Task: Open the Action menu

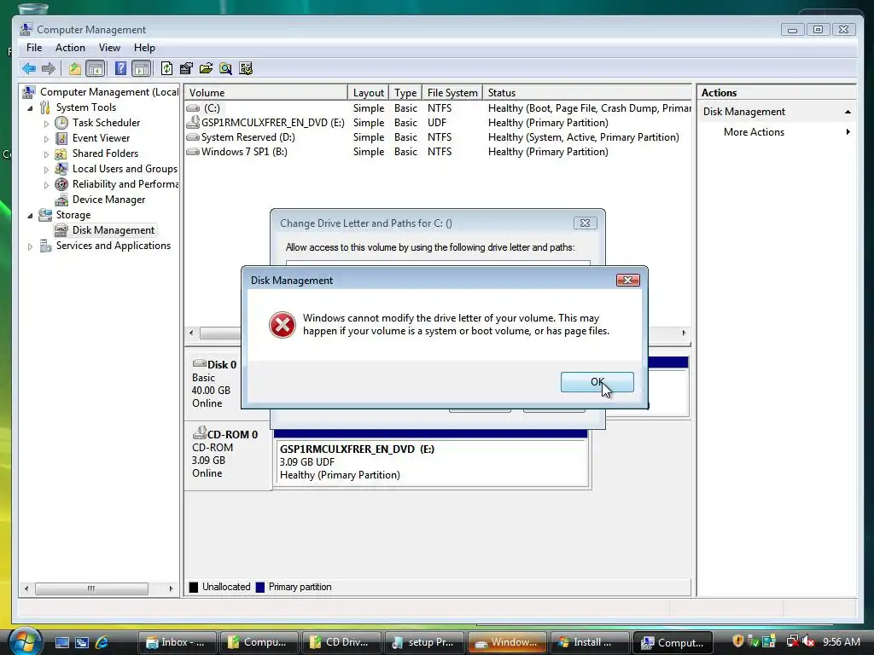Action: point(70,48)
